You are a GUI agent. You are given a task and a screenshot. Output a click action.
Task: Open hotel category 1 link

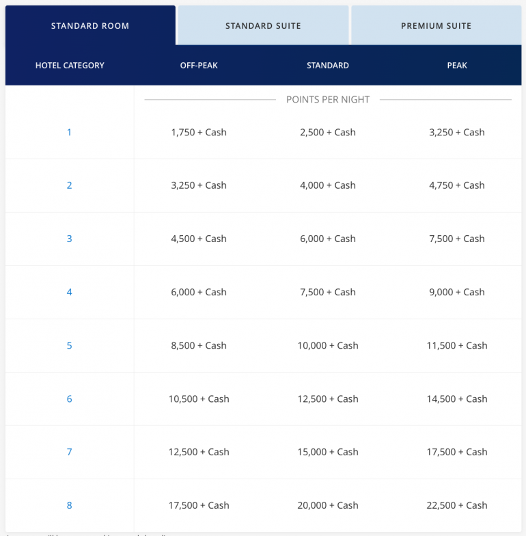point(69,132)
